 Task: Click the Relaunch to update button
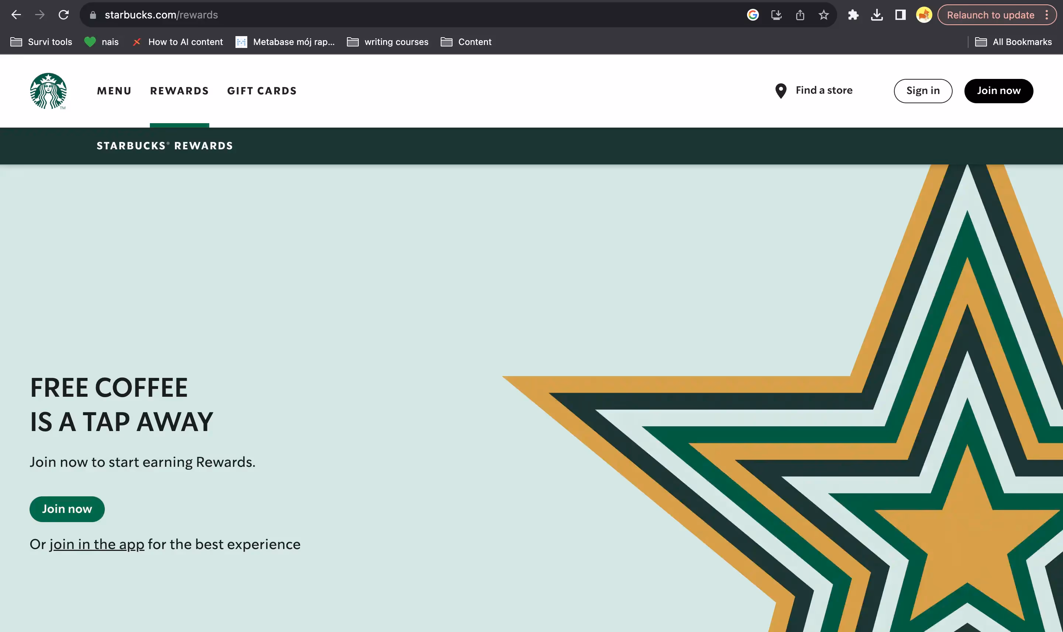990,15
